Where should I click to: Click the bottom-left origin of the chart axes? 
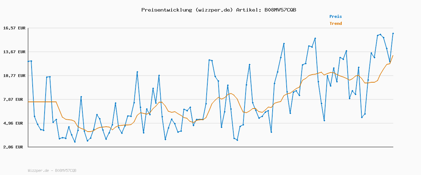[x=28, y=147]
